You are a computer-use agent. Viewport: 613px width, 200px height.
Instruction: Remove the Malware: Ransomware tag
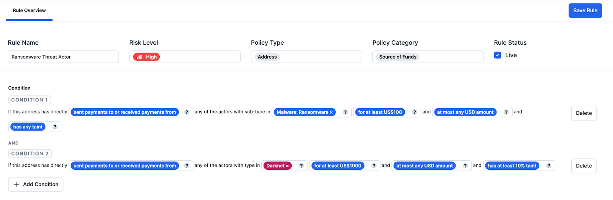point(331,112)
